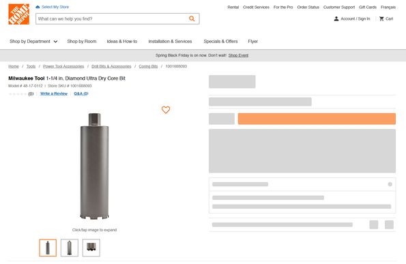Go to Drill Bits & Accessories breadcrumb

click(111, 67)
